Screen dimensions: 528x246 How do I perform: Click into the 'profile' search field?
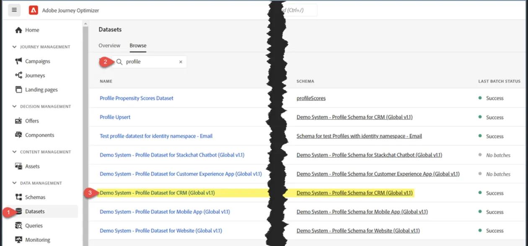tap(149, 62)
